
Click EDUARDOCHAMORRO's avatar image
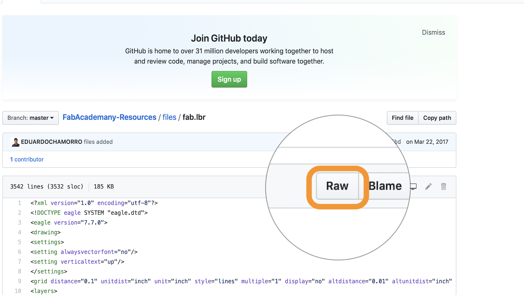[x=16, y=142]
